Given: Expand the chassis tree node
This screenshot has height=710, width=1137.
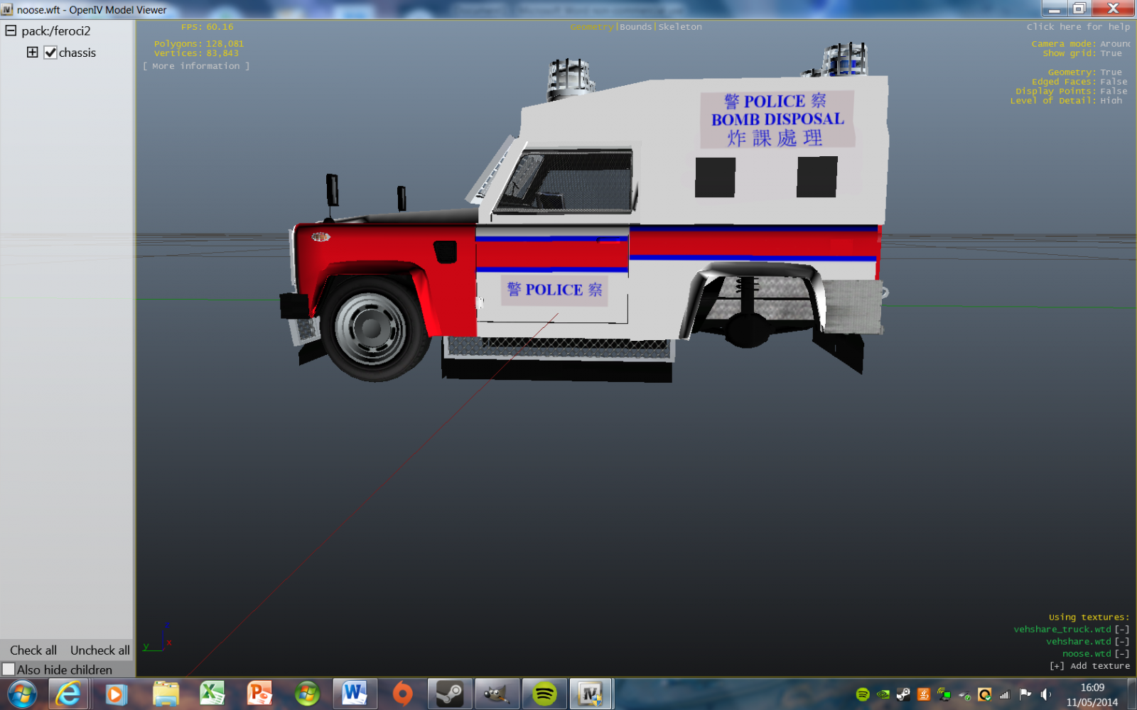Looking at the screenshot, I should [x=33, y=53].
